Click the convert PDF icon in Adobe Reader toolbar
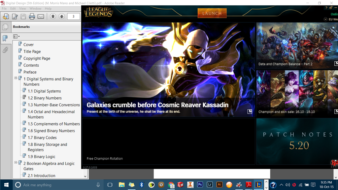Screen dimensions: 338x190 [6, 16]
